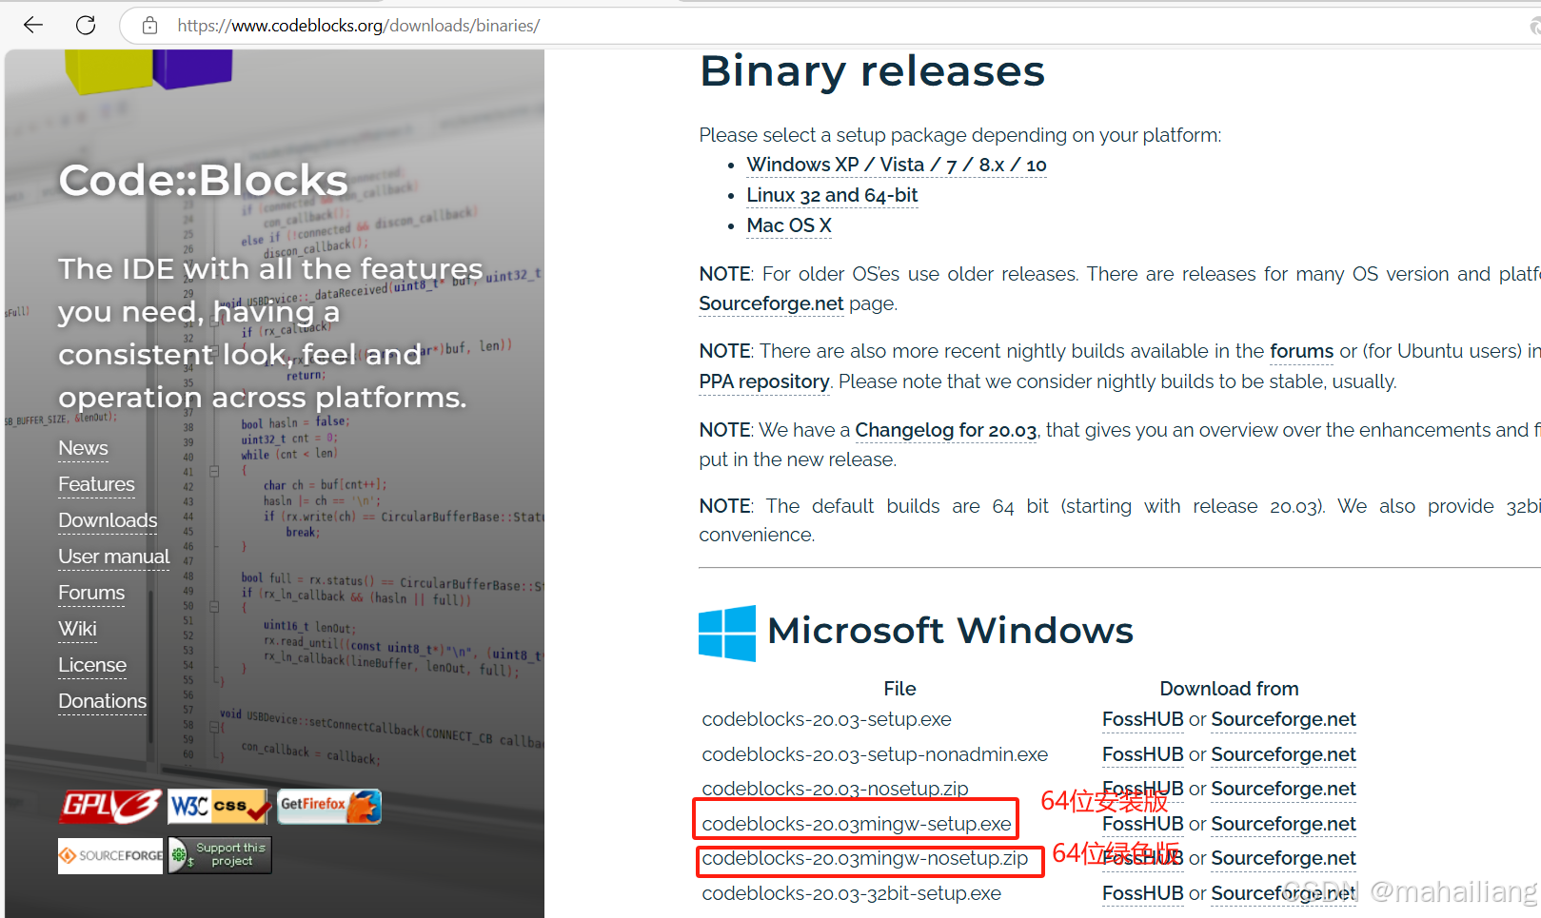Jump to Mac OS X section
The height and width of the screenshot is (918, 1541).
[789, 225]
